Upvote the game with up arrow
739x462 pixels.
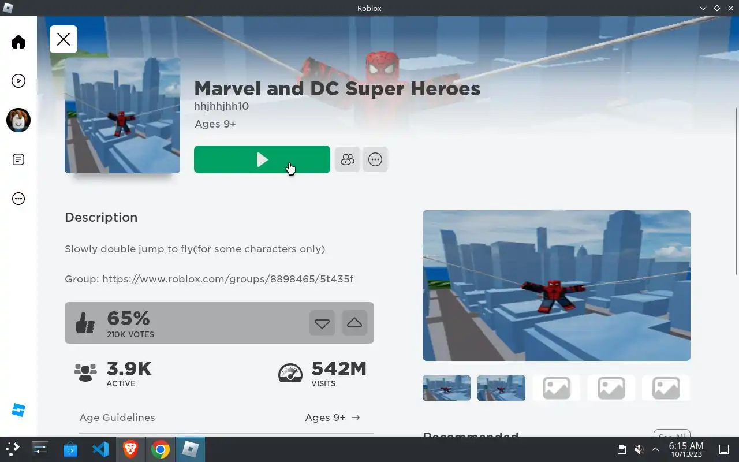tap(354, 323)
